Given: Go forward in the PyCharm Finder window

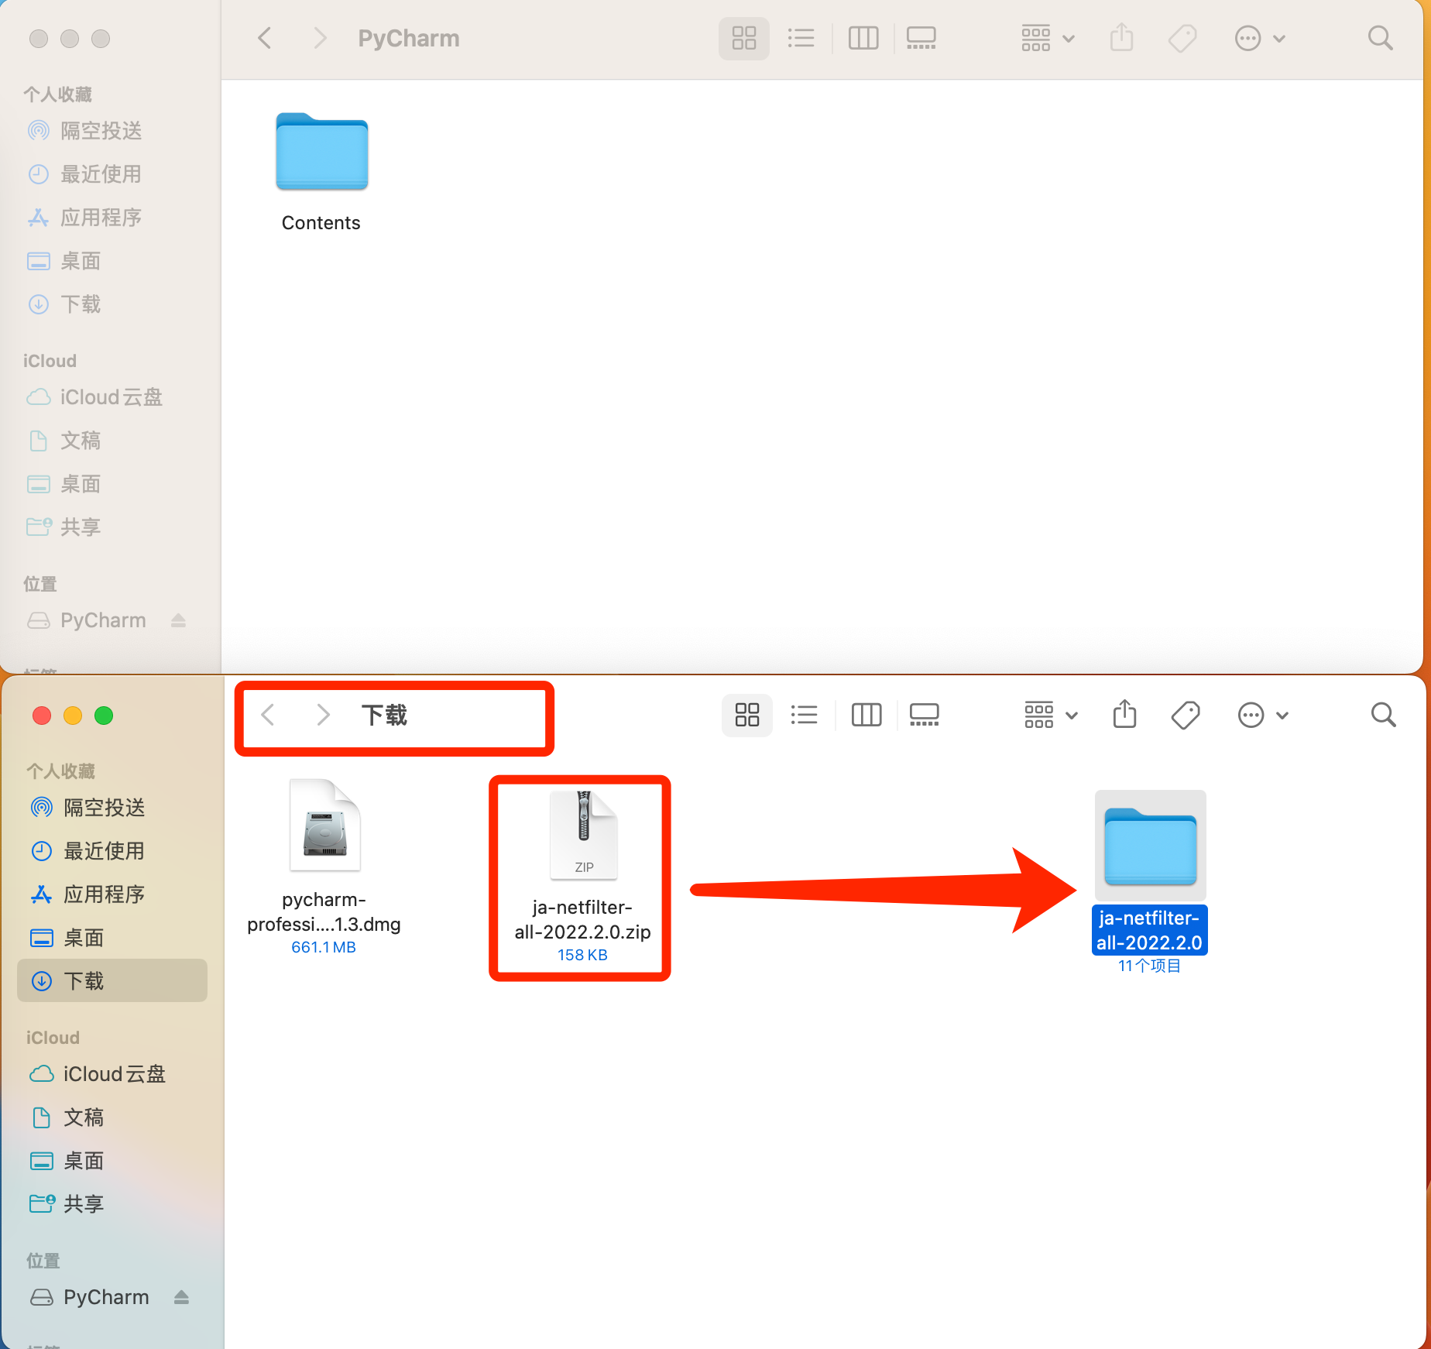Looking at the screenshot, I should (x=320, y=38).
